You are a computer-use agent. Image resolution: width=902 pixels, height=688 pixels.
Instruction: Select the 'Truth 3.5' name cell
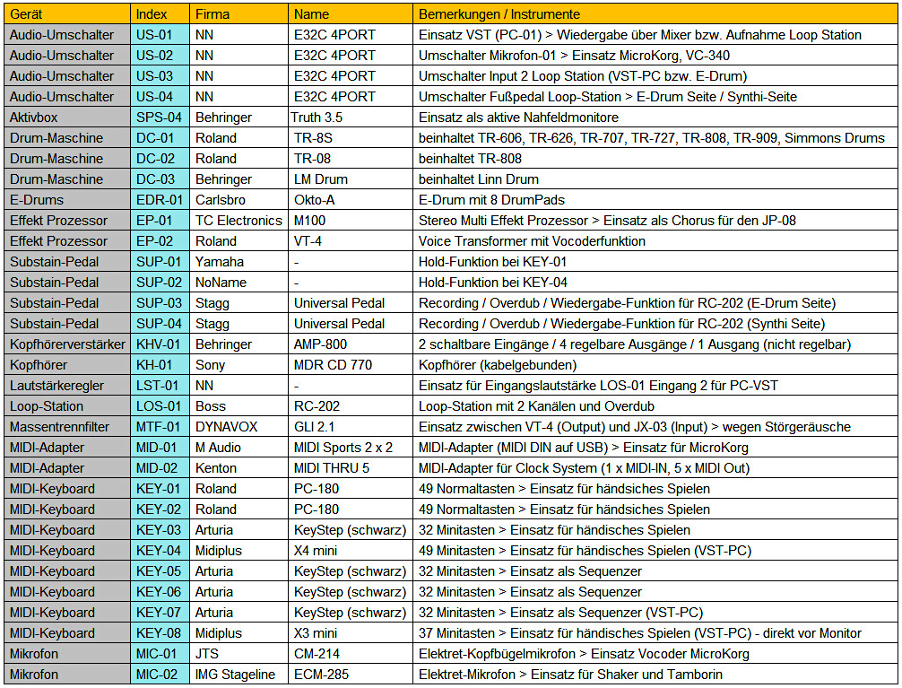point(351,118)
